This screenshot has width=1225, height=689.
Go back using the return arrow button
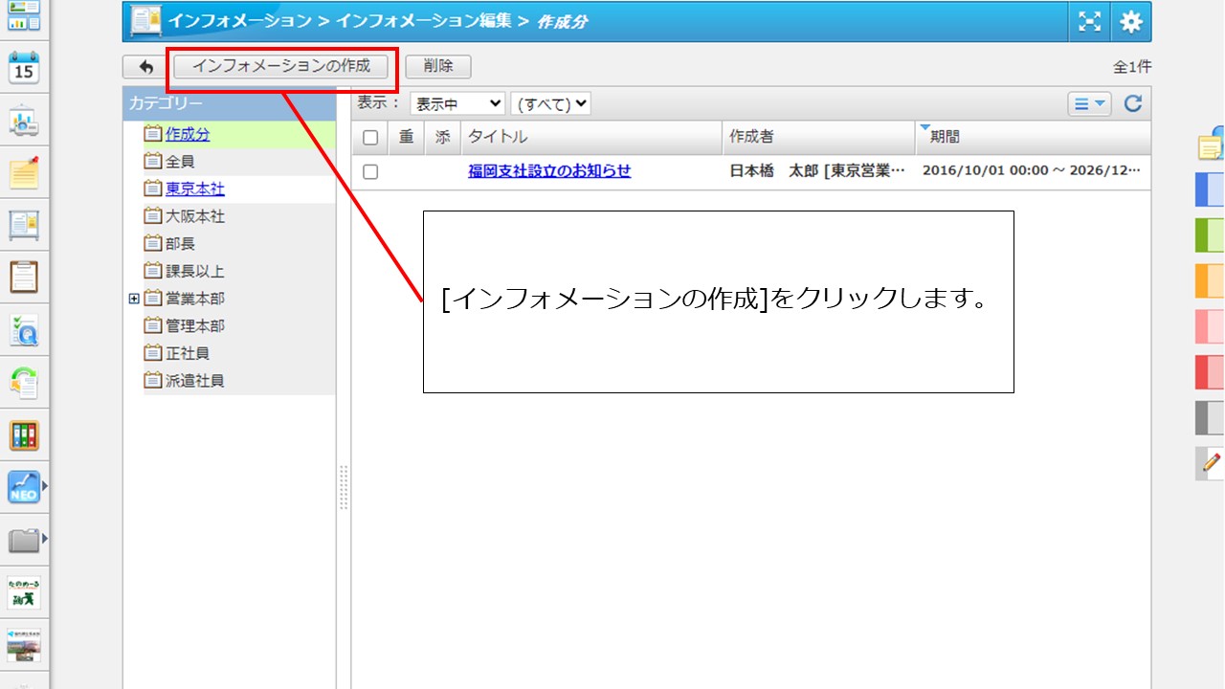tap(145, 67)
